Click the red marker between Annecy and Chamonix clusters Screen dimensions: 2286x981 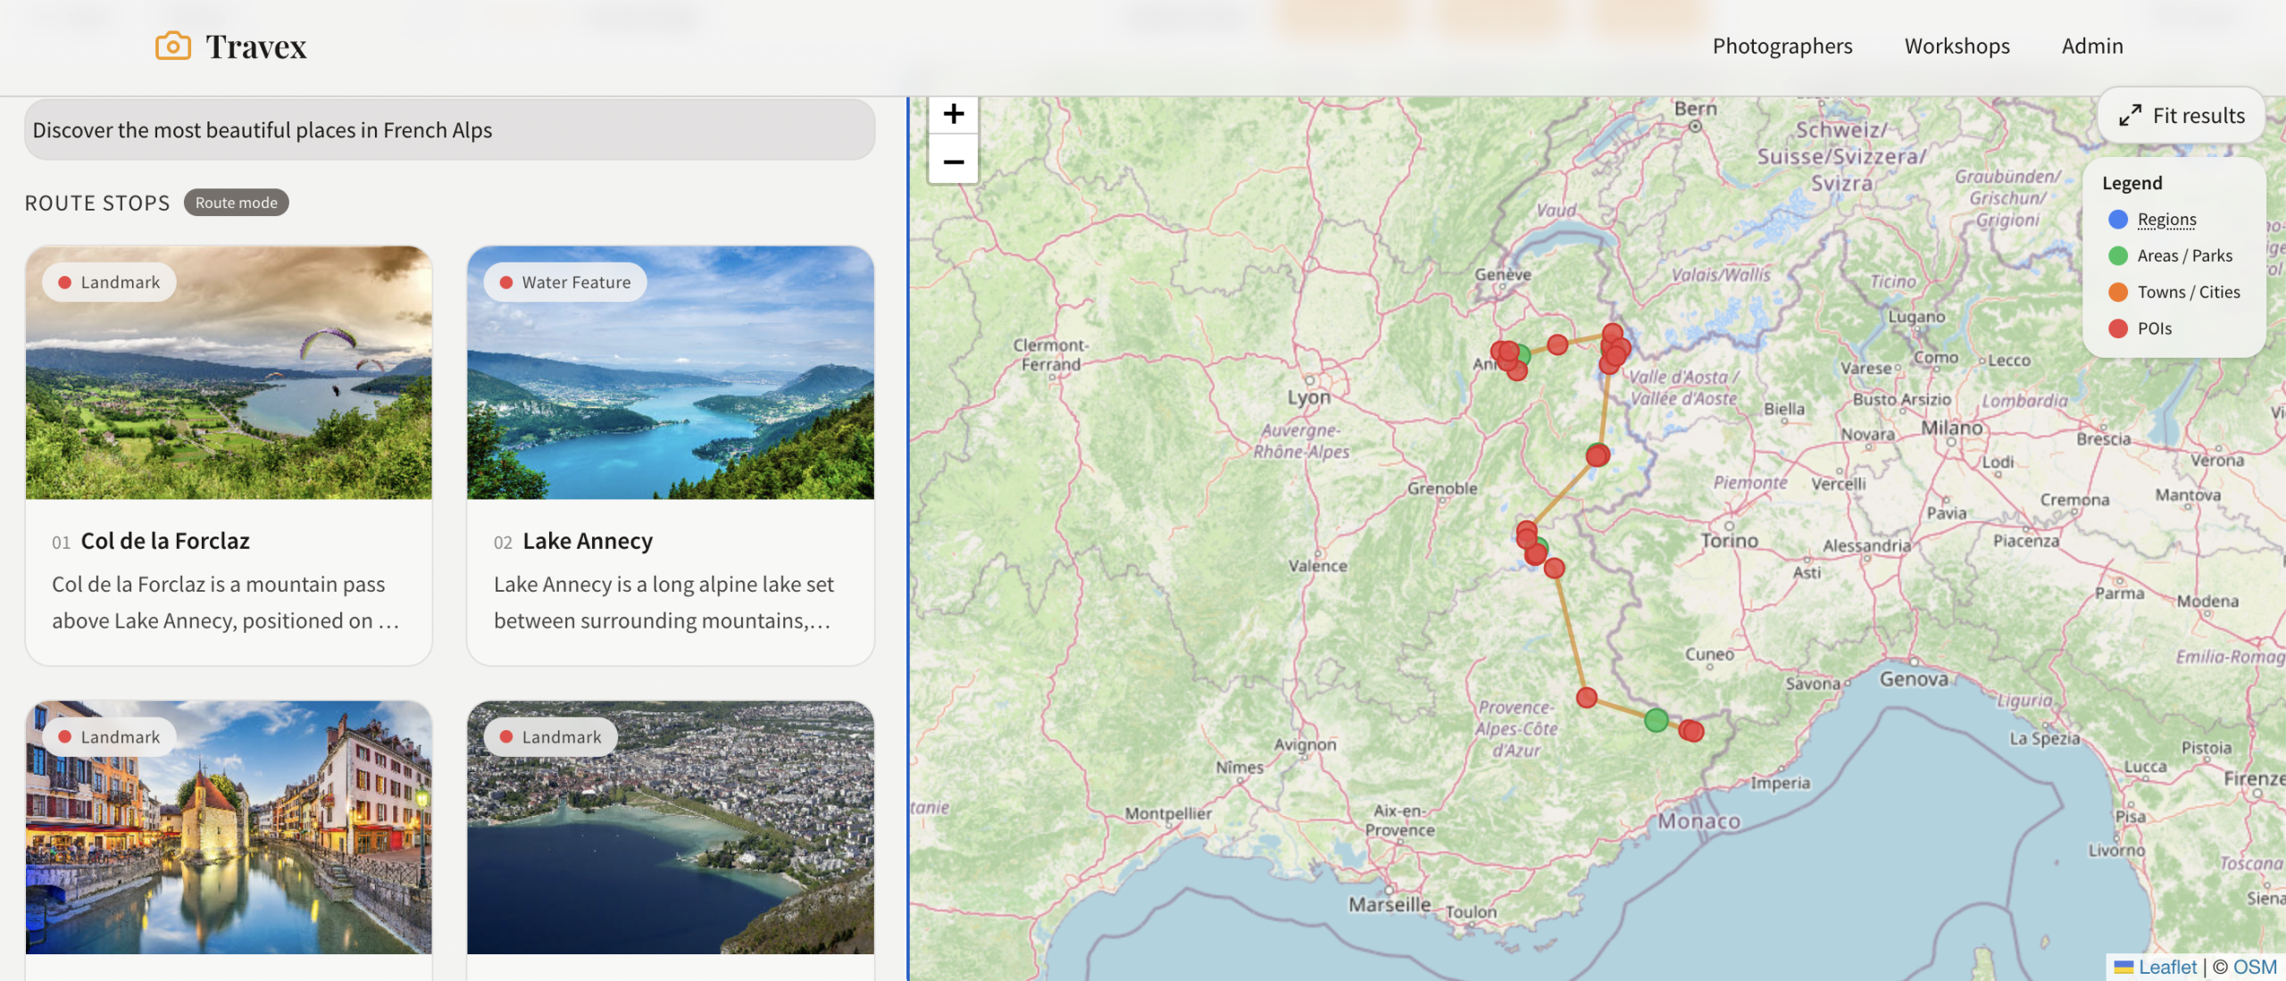(1556, 345)
